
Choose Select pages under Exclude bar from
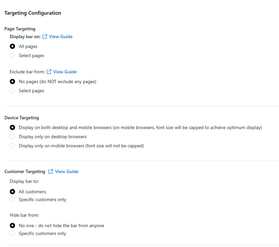pyautogui.click(x=12, y=91)
